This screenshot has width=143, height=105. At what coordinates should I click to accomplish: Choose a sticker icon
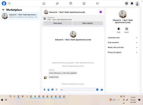click(52, 90)
